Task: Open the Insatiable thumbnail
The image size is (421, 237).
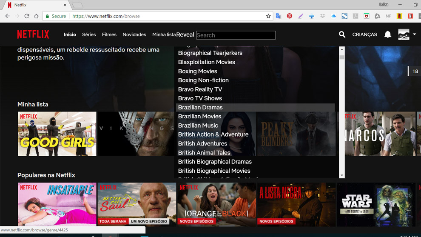Action: 57,205
